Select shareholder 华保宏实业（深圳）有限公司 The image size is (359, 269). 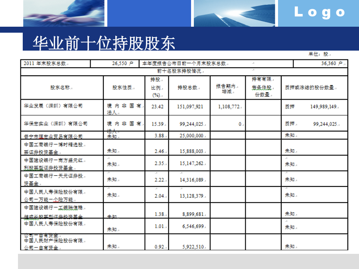(55, 124)
